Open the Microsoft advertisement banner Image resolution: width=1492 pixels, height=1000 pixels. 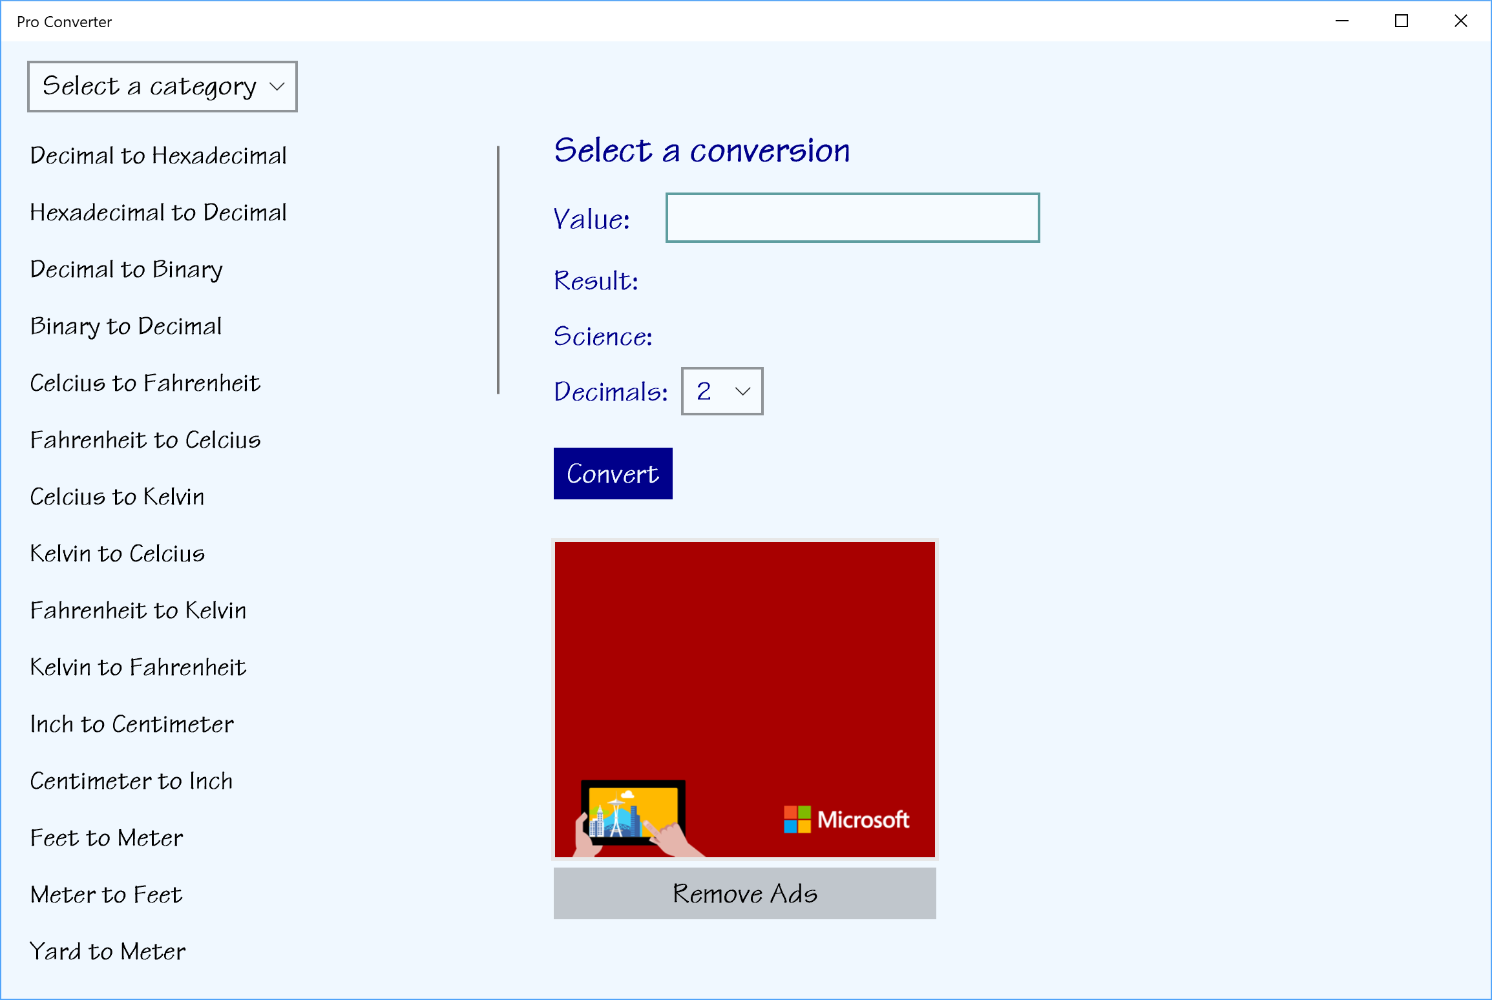point(744,700)
